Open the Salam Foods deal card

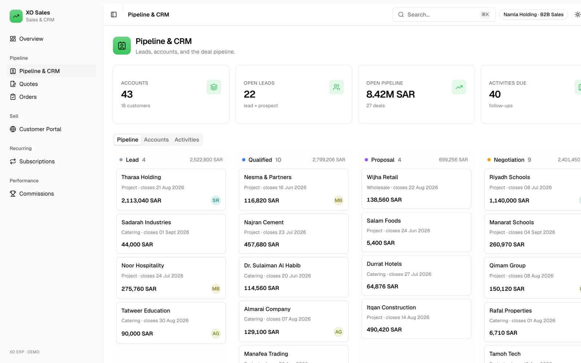coord(416,232)
